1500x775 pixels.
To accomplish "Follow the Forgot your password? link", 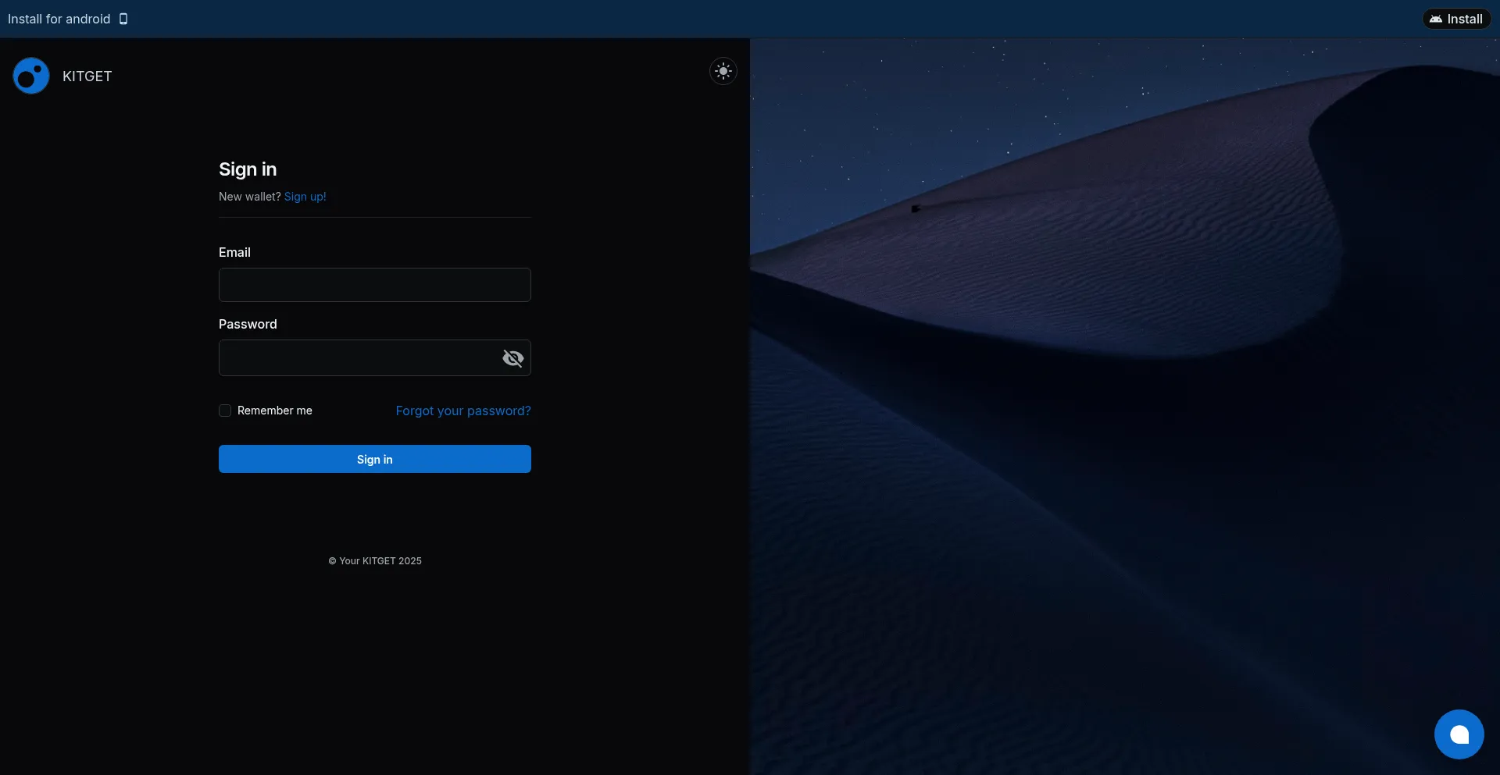I will click(462, 411).
